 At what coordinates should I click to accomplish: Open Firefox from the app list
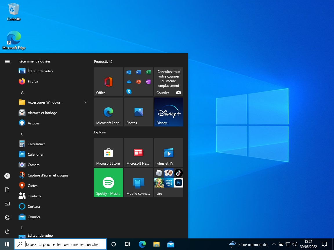point(52,81)
